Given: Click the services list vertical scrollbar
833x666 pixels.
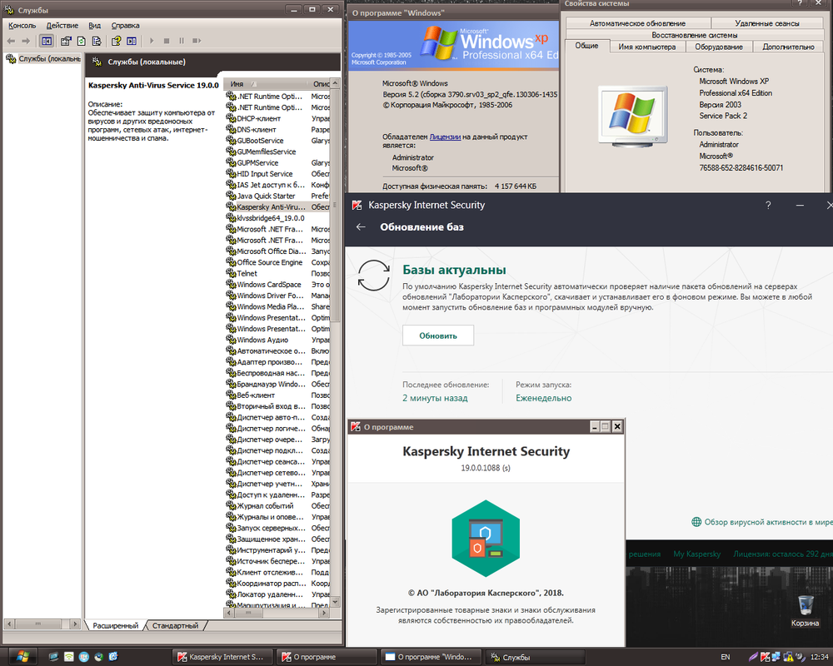Looking at the screenshot, I should [335, 205].
